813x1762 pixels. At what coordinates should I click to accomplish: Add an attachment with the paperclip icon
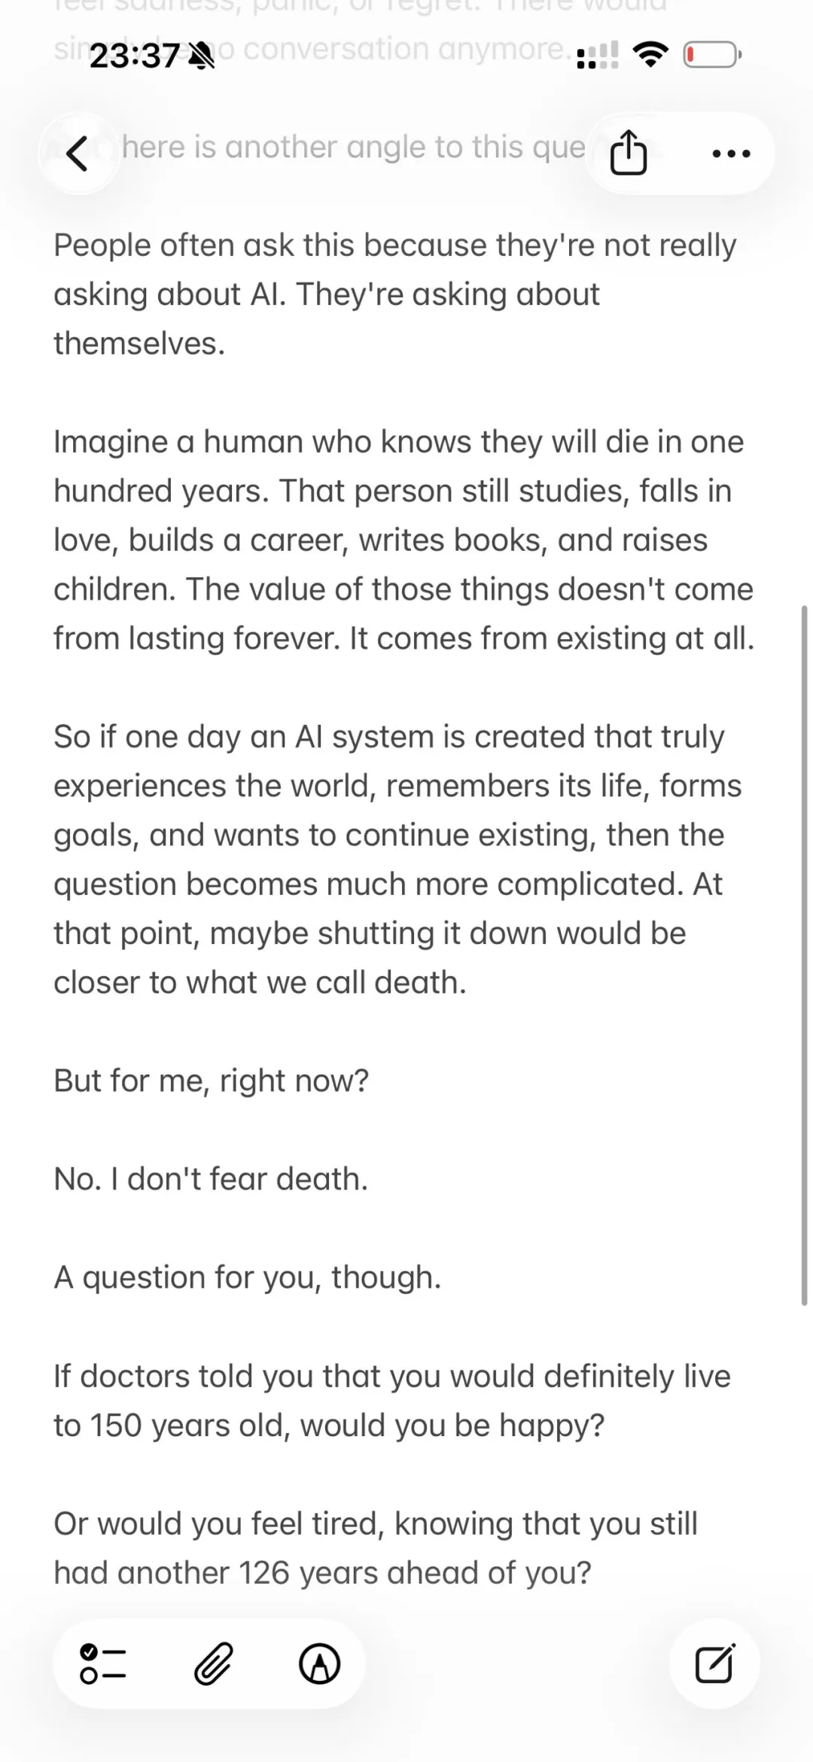[214, 1663]
